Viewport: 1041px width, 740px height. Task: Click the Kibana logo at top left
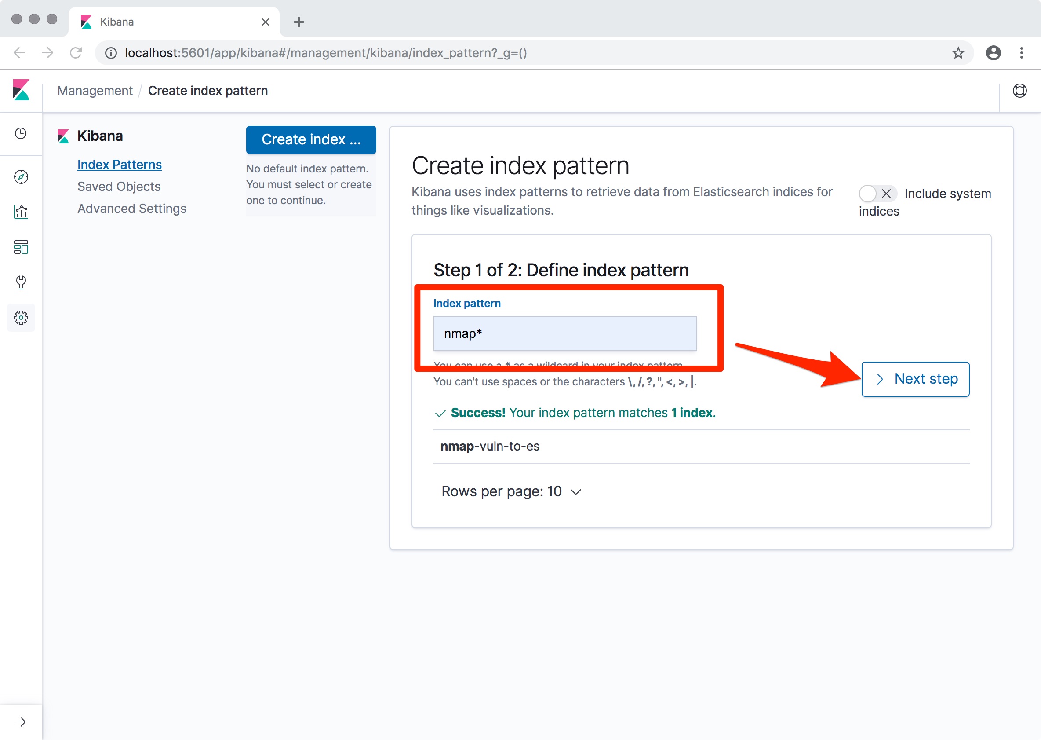(21, 90)
